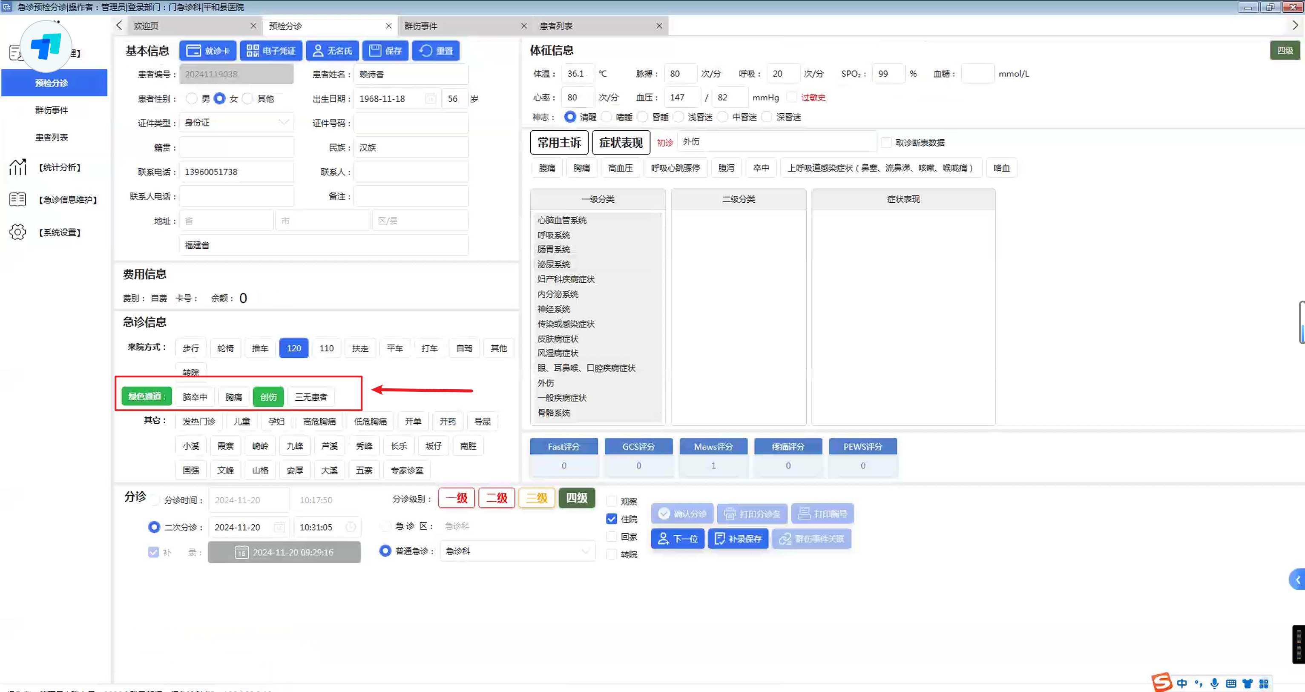Open the 统计分析 chart icon in sidebar

[x=18, y=167]
